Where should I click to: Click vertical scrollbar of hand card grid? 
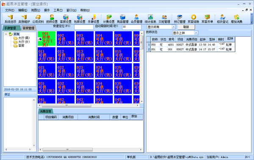point(141,67)
